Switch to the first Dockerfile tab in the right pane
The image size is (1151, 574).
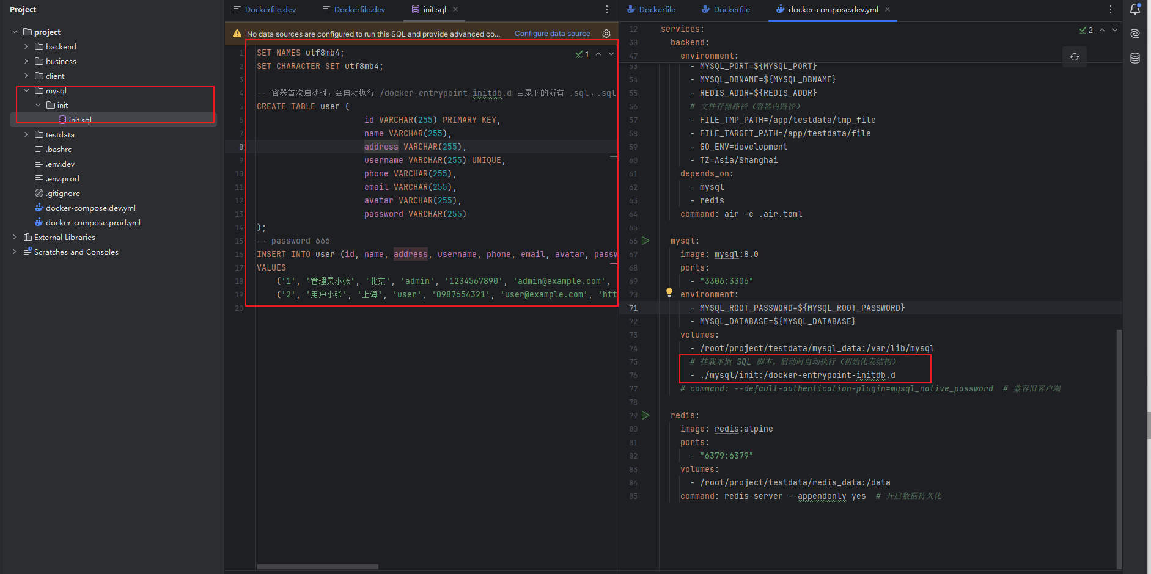point(652,9)
